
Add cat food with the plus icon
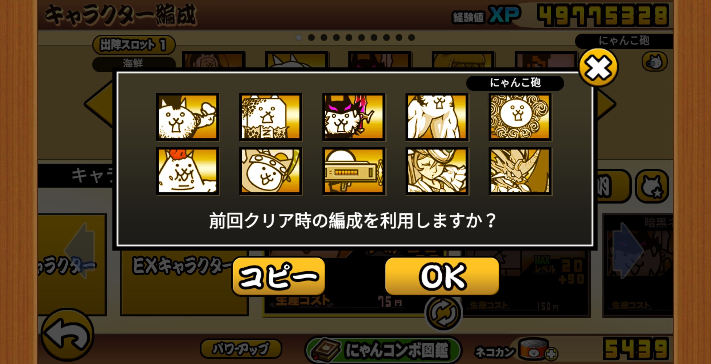(551, 354)
